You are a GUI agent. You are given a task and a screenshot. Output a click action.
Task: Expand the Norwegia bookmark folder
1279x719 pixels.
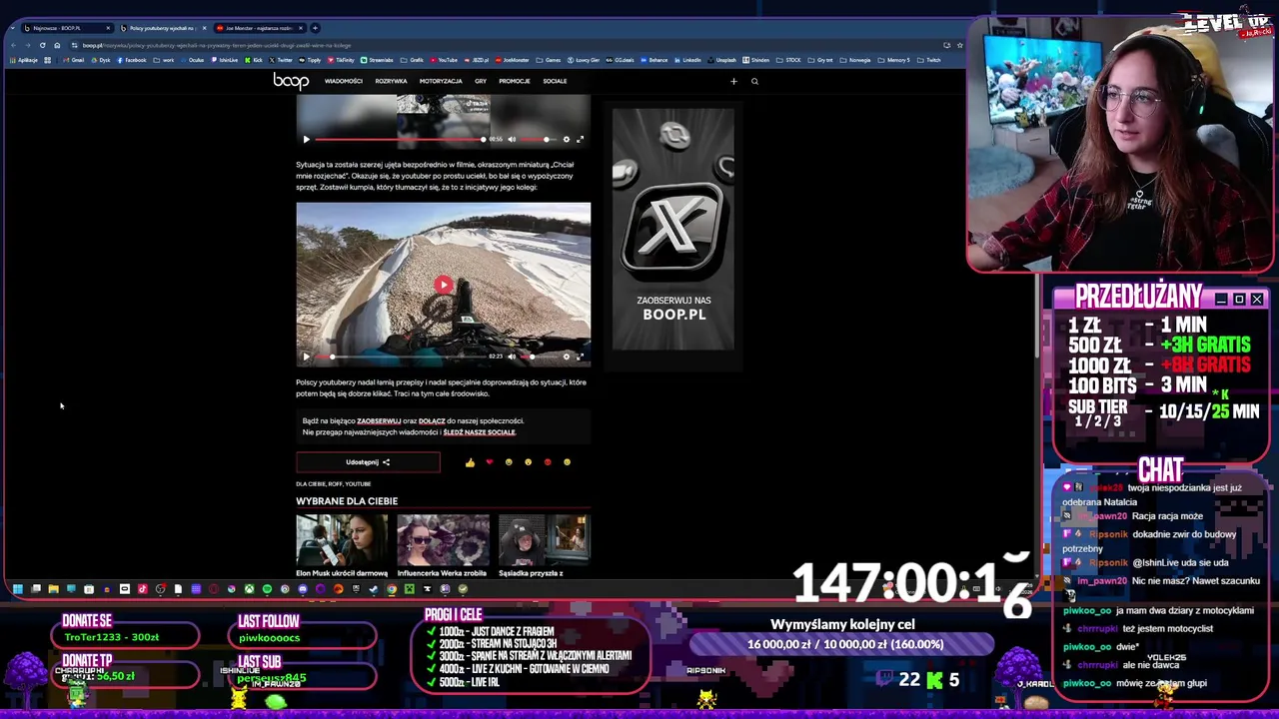[x=856, y=60]
